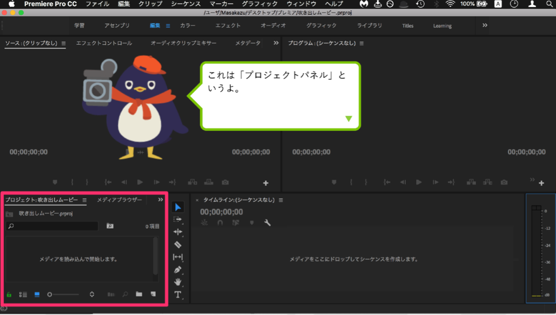Toggle Snap magnet in Timeline
Viewport: 556px width, 315px height.
coord(220,223)
